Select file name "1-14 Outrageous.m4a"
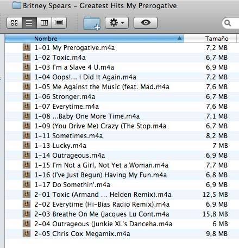The image size is (239, 248). (x=70, y=156)
